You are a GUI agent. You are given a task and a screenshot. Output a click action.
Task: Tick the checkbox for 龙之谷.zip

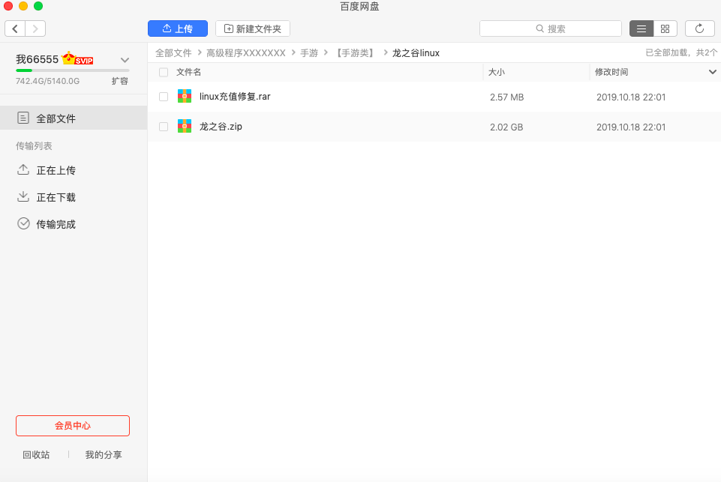tap(164, 127)
